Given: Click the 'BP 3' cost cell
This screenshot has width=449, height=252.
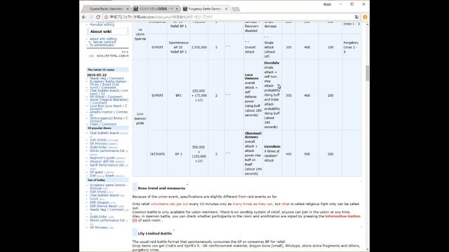Looking at the screenshot, I should pos(178,154).
